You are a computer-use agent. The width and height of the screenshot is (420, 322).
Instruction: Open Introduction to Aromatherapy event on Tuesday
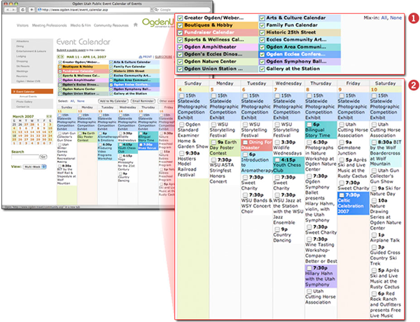tap(257, 162)
